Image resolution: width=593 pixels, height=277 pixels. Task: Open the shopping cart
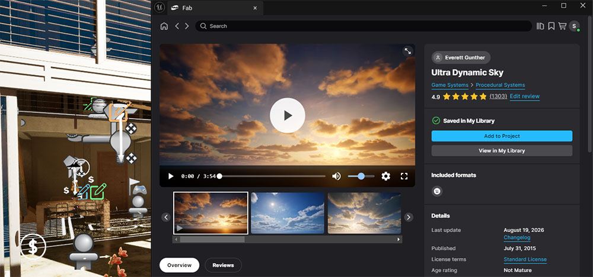(x=562, y=26)
